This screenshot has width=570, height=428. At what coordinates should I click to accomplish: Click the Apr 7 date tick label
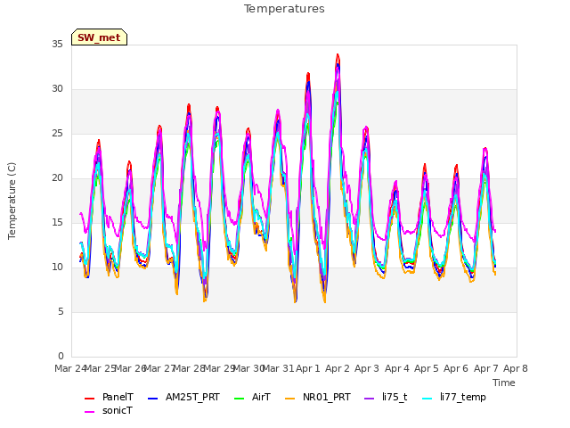click(x=486, y=368)
